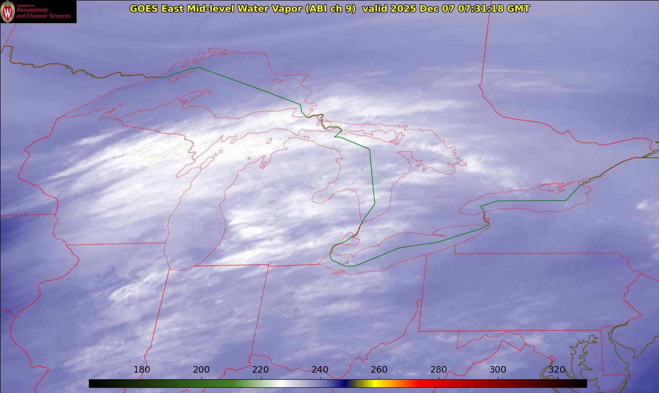Click the 220 tick label on the colorbar
Image resolution: width=659 pixels, height=393 pixels.
pyautogui.click(x=260, y=369)
